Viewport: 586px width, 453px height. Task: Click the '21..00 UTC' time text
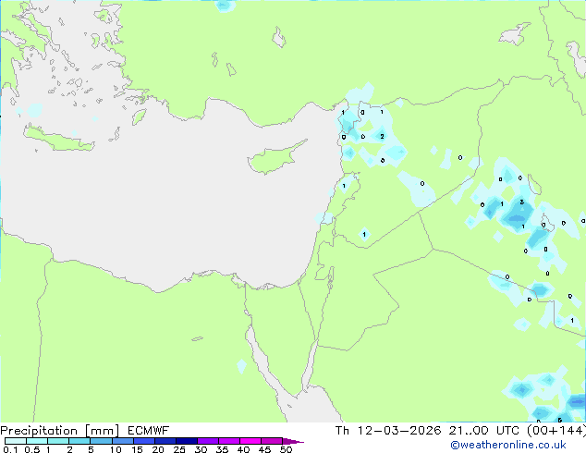(x=484, y=431)
